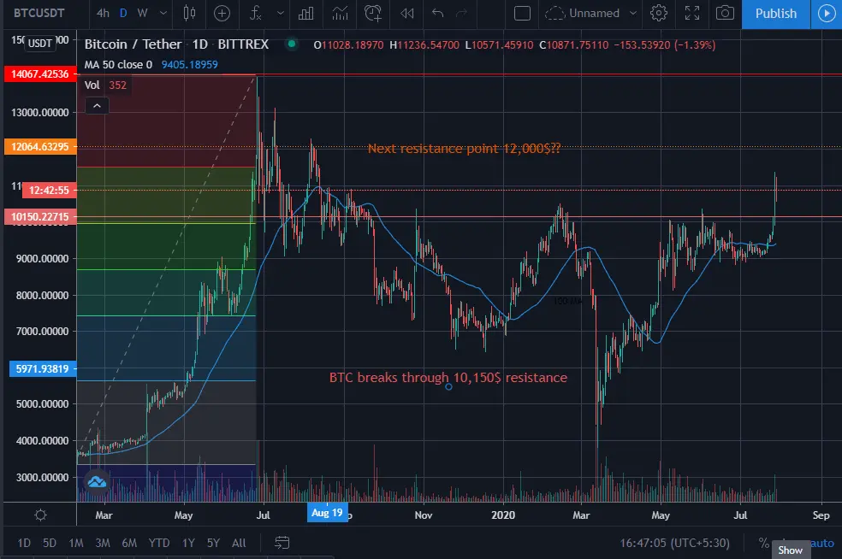This screenshot has height=559, width=842.
Task: Create an alert with the alarm clock icon
Action: click(x=373, y=13)
